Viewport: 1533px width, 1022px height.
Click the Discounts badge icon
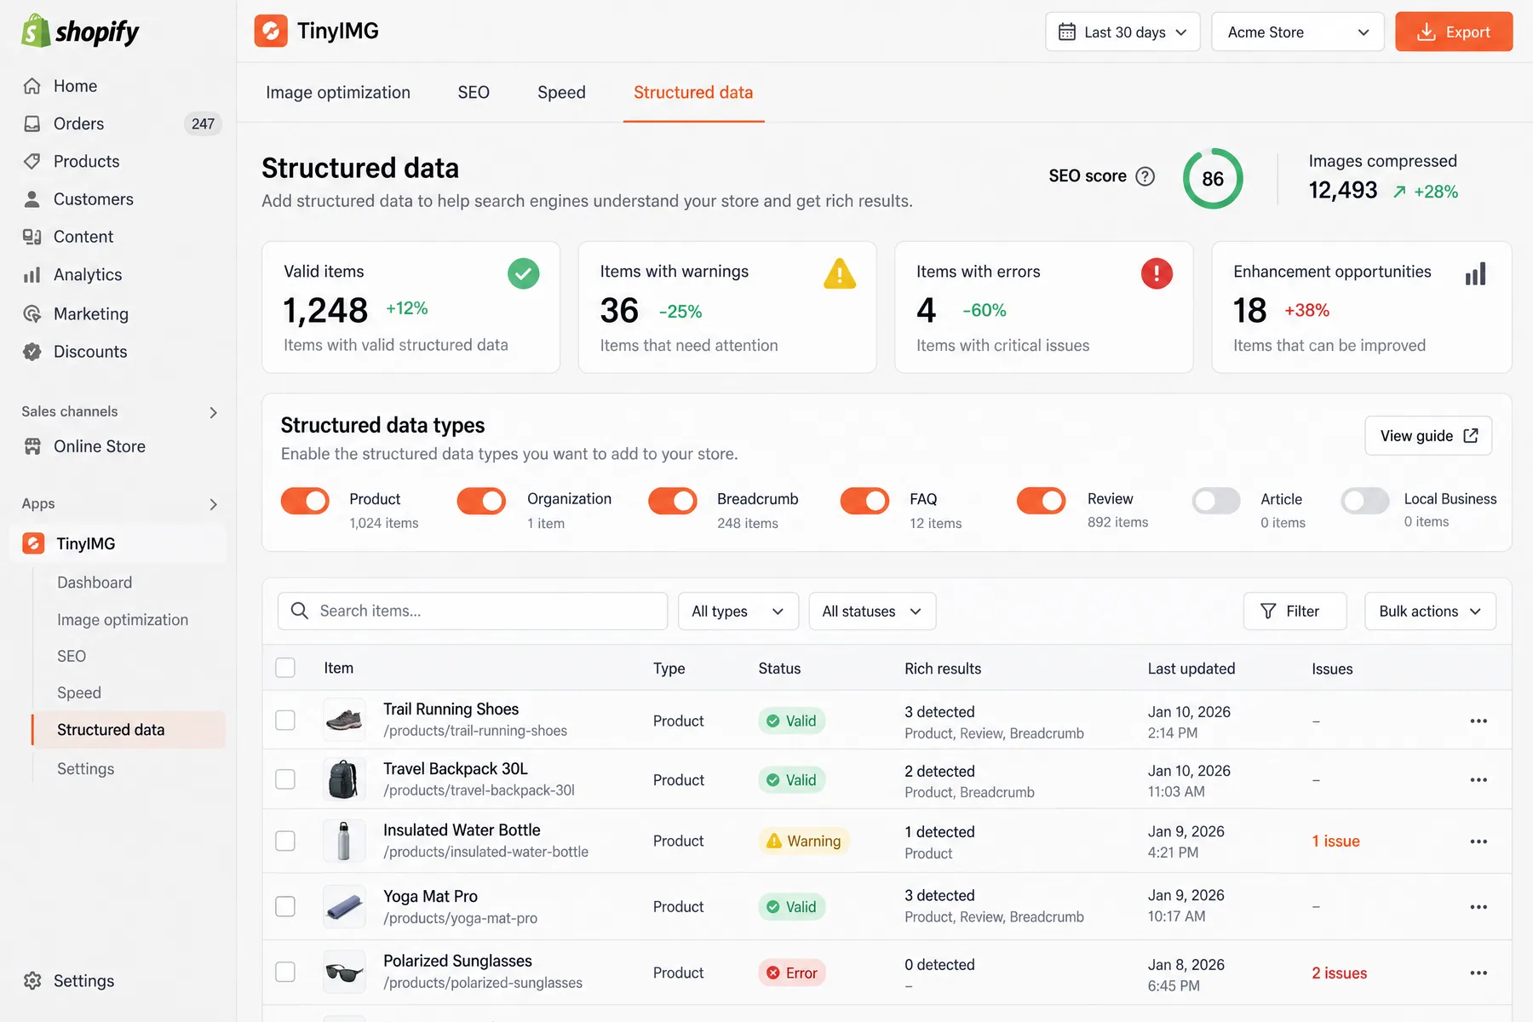[x=32, y=352]
